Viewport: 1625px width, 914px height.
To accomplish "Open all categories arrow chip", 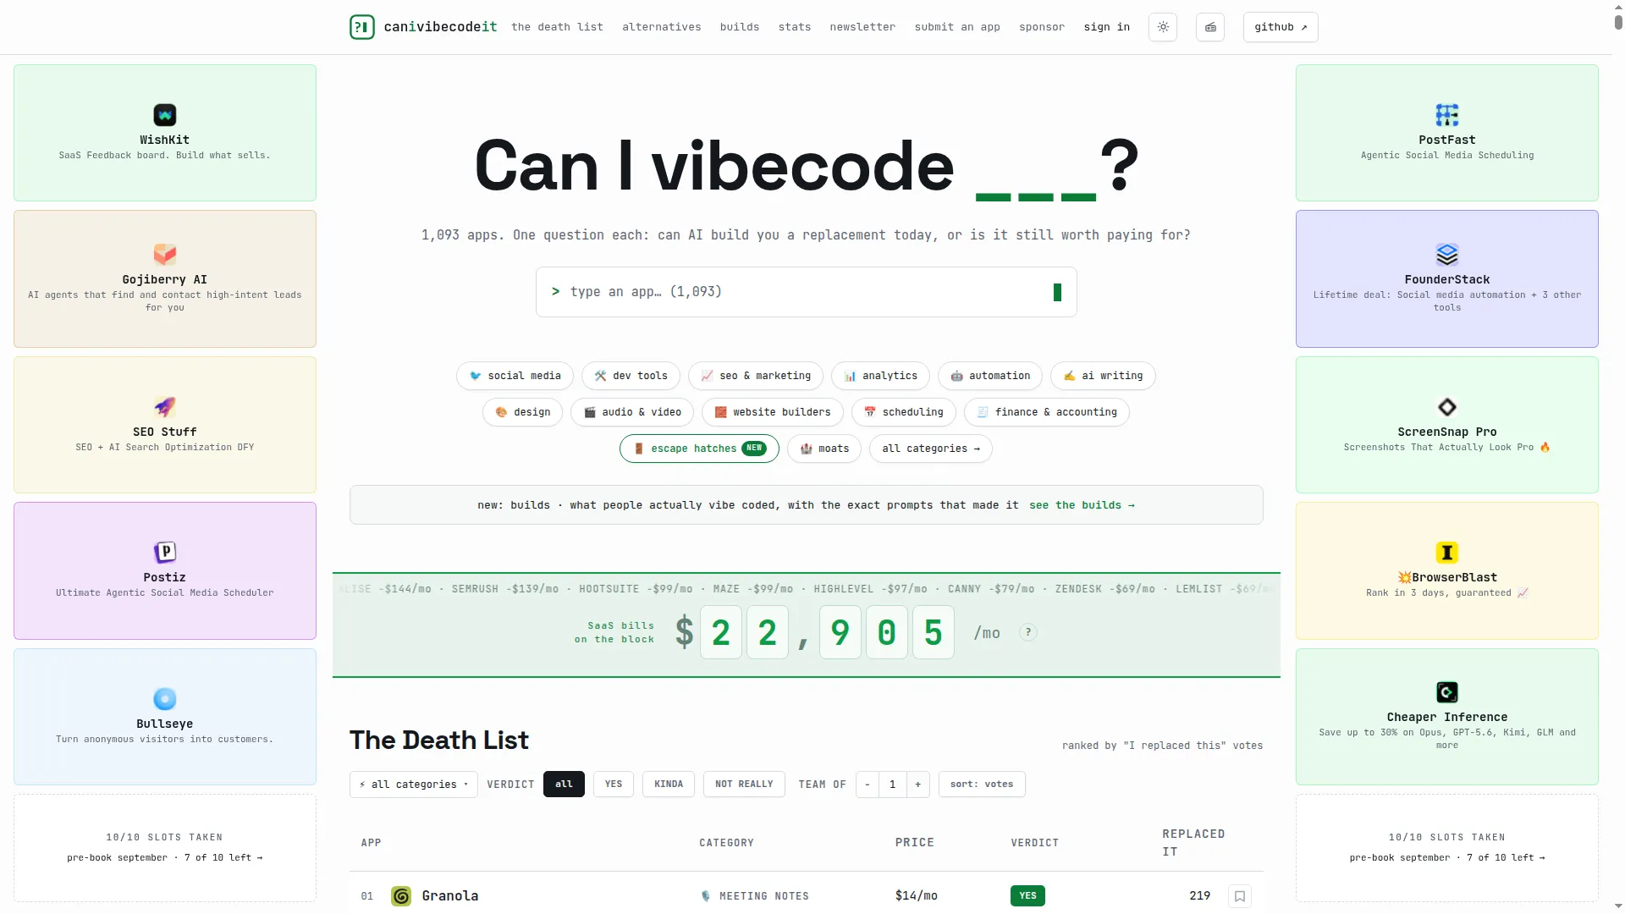I will [931, 449].
